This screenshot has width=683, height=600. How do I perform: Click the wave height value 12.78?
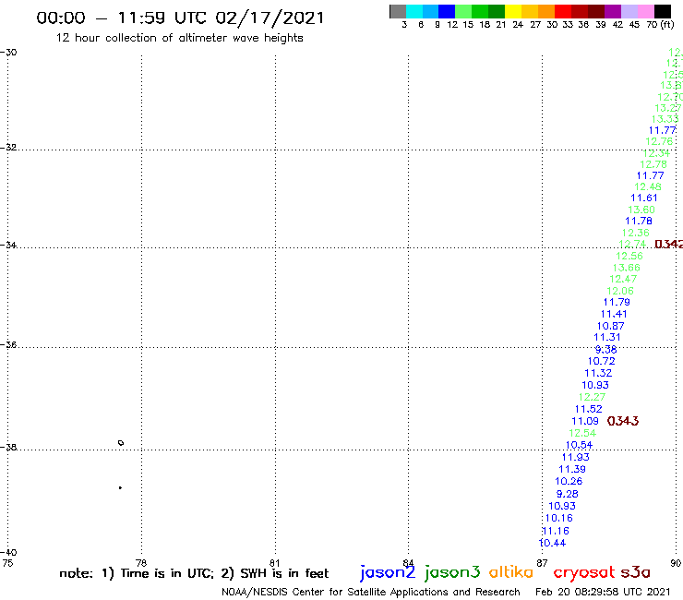pyautogui.click(x=653, y=164)
